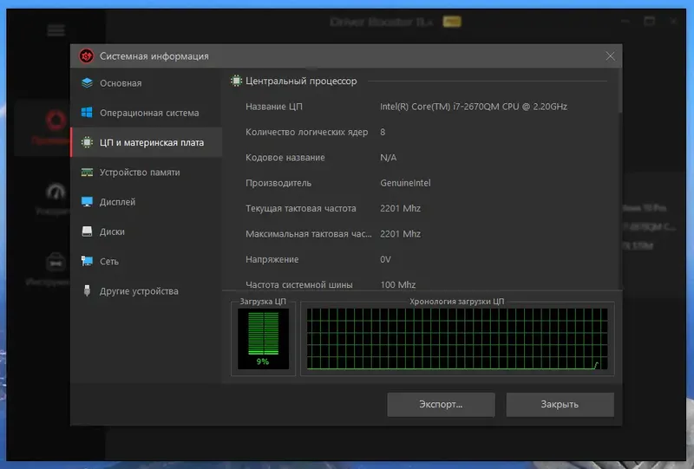The height and width of the screenshot is (469, 694).
Task: Click the processor icon in Центральный процессор header
Action: point(236,81)
